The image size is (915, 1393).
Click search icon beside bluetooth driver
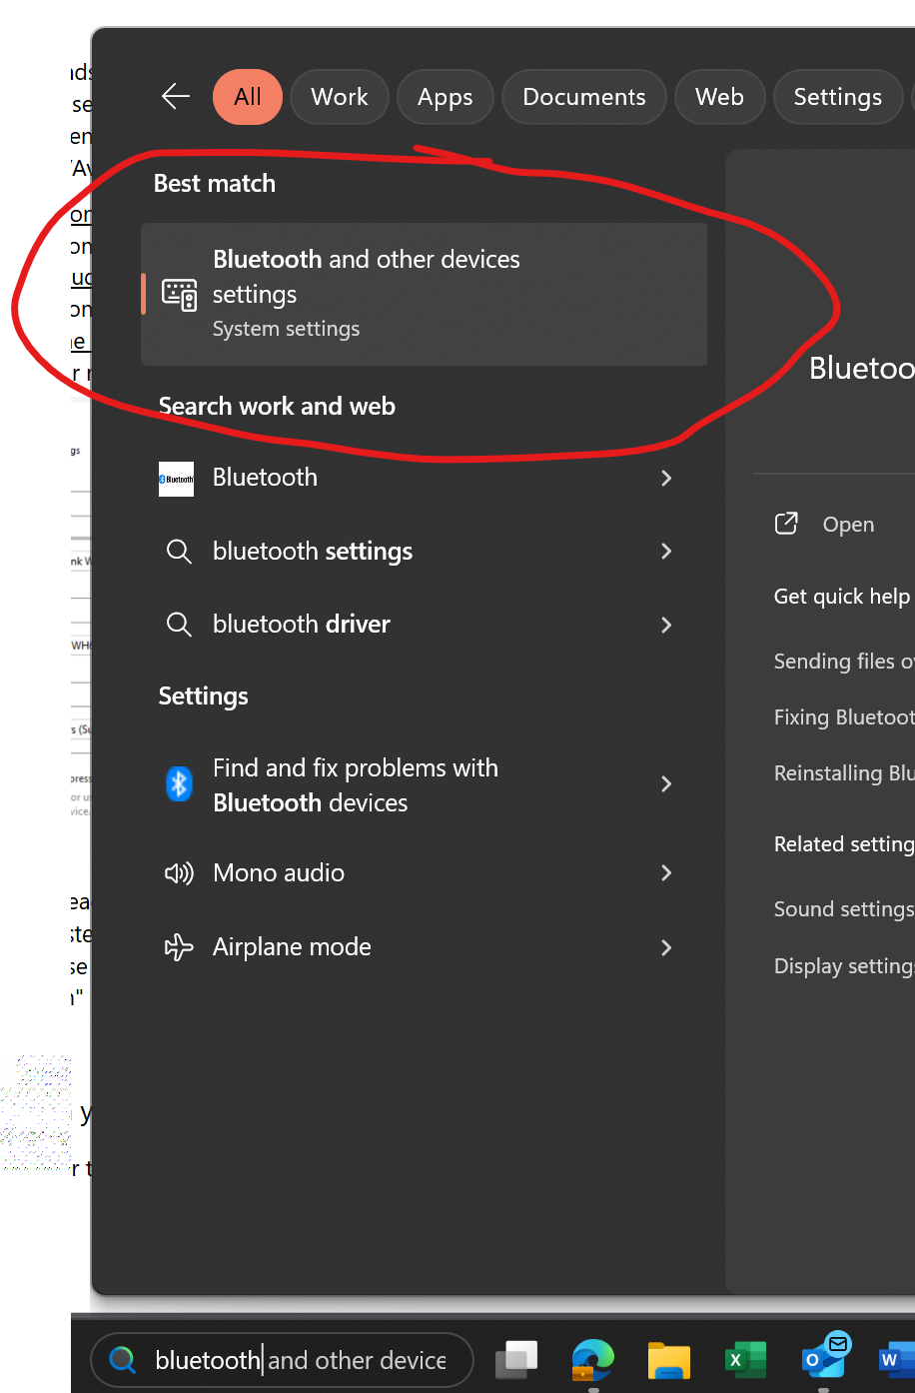pyautogui.click(x=179, y=625)
